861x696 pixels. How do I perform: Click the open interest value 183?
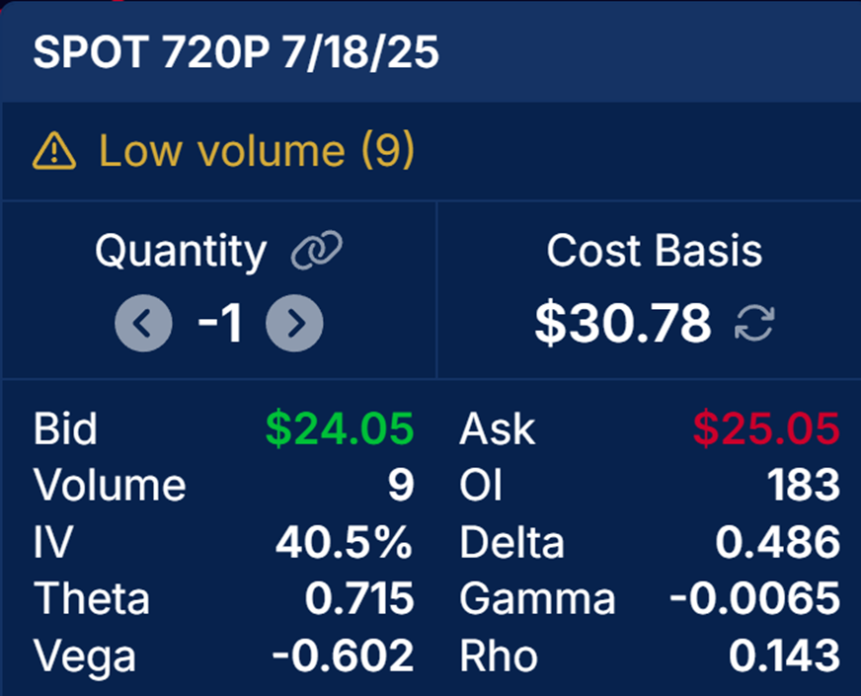804,485
